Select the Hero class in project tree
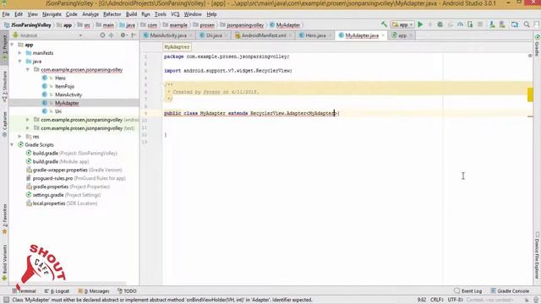 pyautogui.click(x=60, y=78)
